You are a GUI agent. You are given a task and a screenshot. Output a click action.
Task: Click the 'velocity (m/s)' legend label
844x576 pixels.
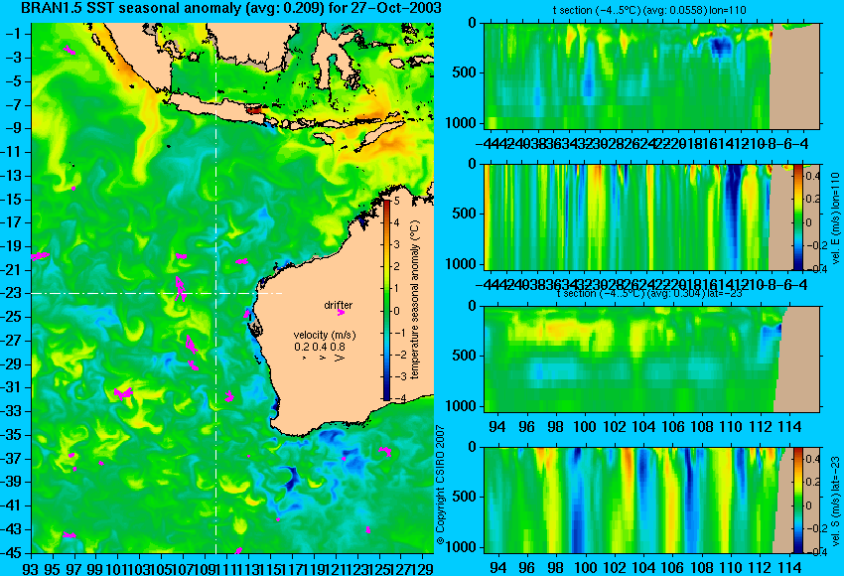point(325,335)
